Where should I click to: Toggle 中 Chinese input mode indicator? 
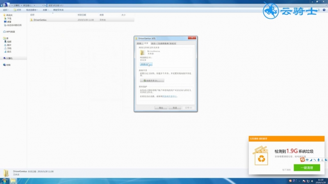click(307, 160)
